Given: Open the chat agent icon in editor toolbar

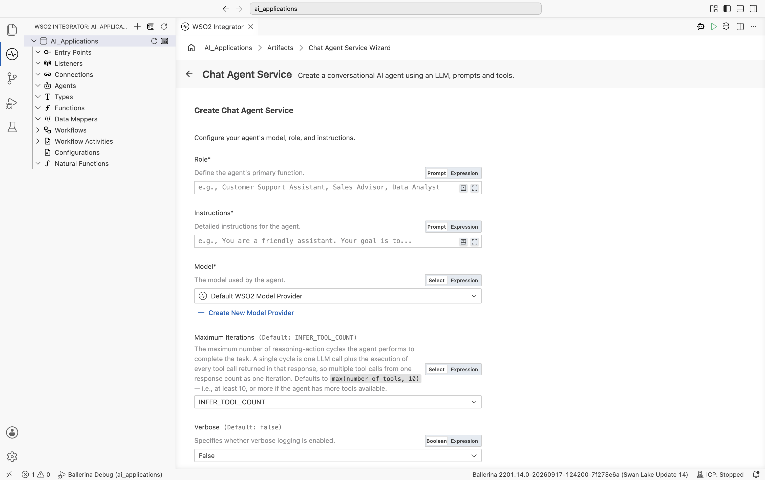Looking at the screenshot, I should pyautogui.click(x=701, y=26).
